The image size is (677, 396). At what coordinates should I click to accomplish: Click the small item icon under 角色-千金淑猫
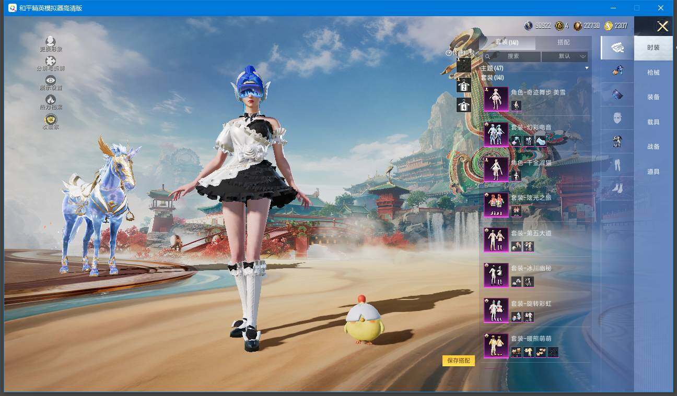(516, 176)
